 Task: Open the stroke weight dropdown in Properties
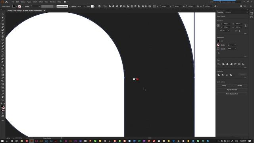coord(235,45)
